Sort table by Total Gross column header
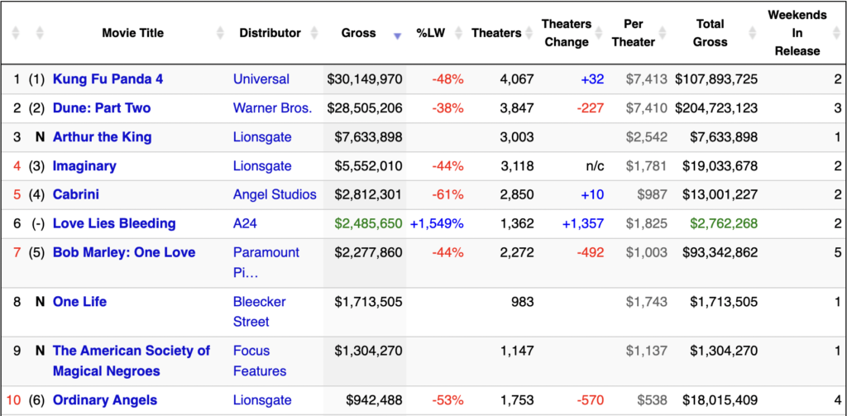The image size is (847, 416). (711, 33)
